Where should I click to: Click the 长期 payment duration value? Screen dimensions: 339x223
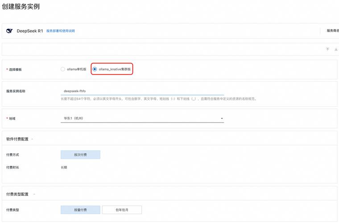(64, 167)
